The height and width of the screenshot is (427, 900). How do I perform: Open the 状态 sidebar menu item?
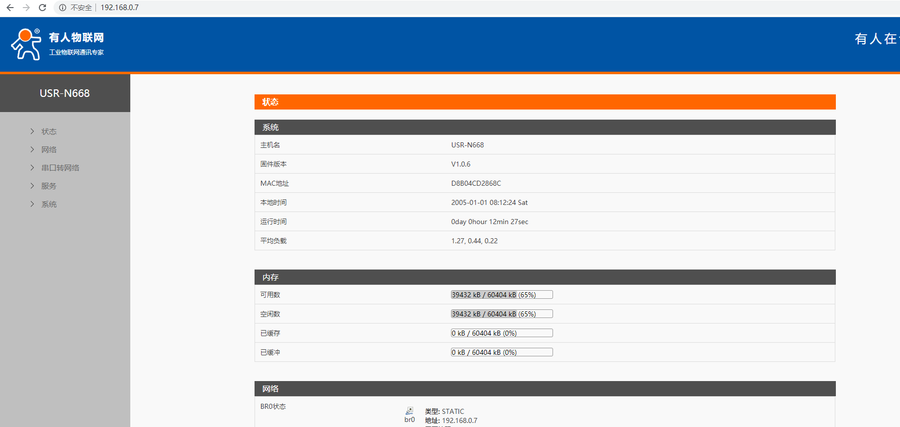click(49, 131)
